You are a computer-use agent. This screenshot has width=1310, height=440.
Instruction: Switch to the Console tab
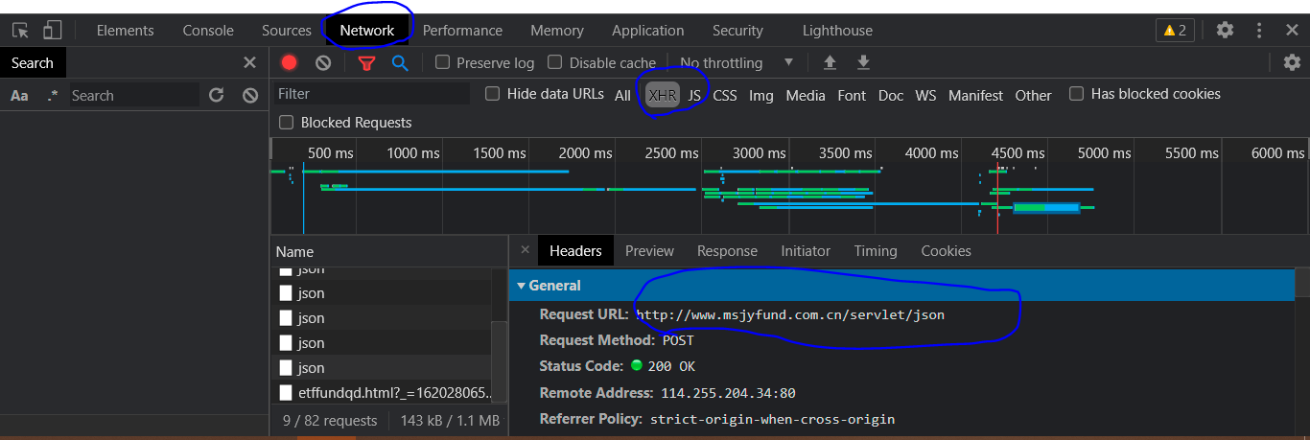click(x=208, y=30)
